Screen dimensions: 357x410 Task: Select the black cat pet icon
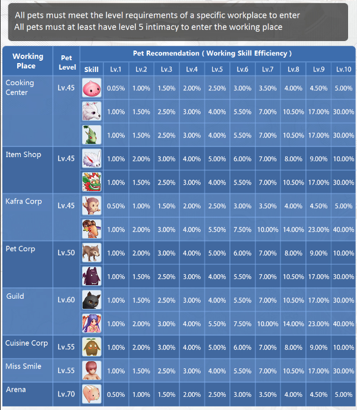[91, 300]
